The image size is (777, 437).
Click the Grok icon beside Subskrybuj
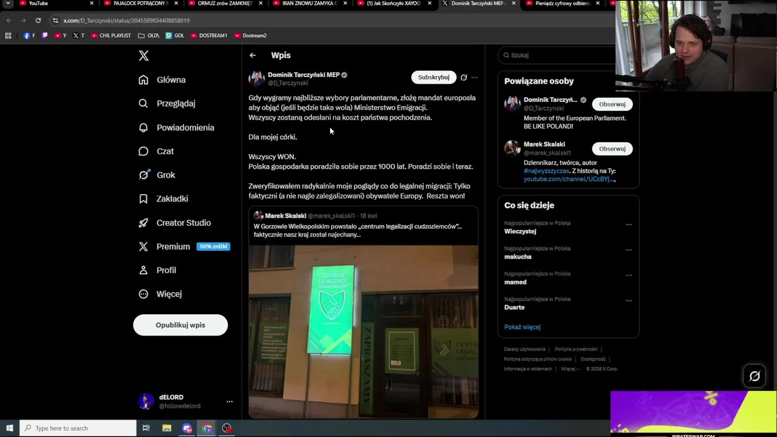(464, 77)
